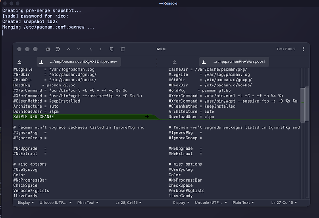Click left pane's DownloadUser = alpm line
This screenshot has width=319, height=218.
point(36,111)
